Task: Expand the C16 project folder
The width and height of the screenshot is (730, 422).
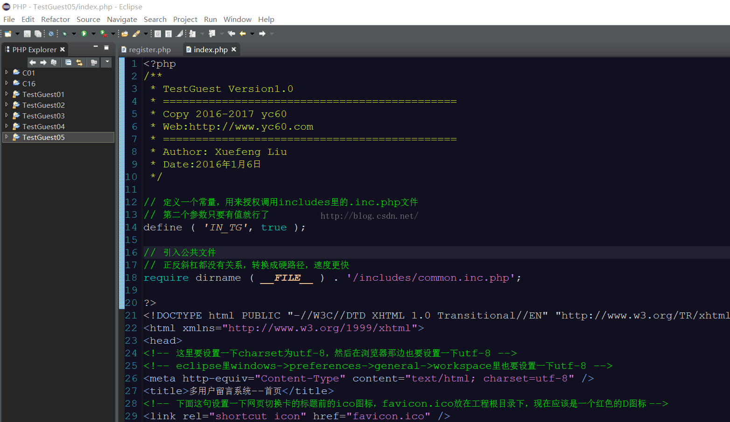Action: (7, 83)
